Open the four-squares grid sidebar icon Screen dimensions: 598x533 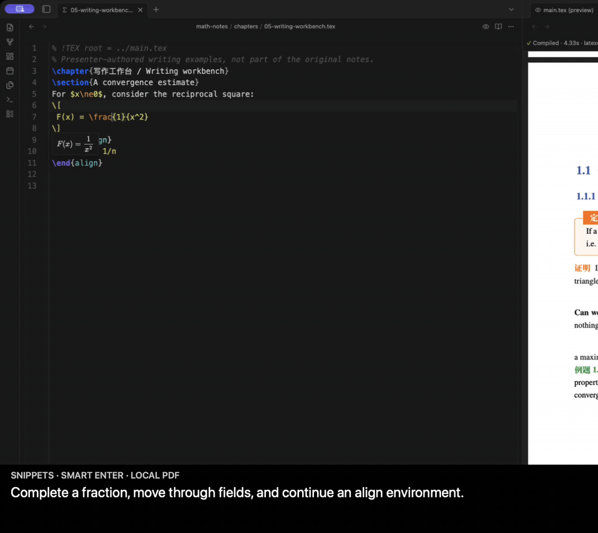[x=10, y=57]
